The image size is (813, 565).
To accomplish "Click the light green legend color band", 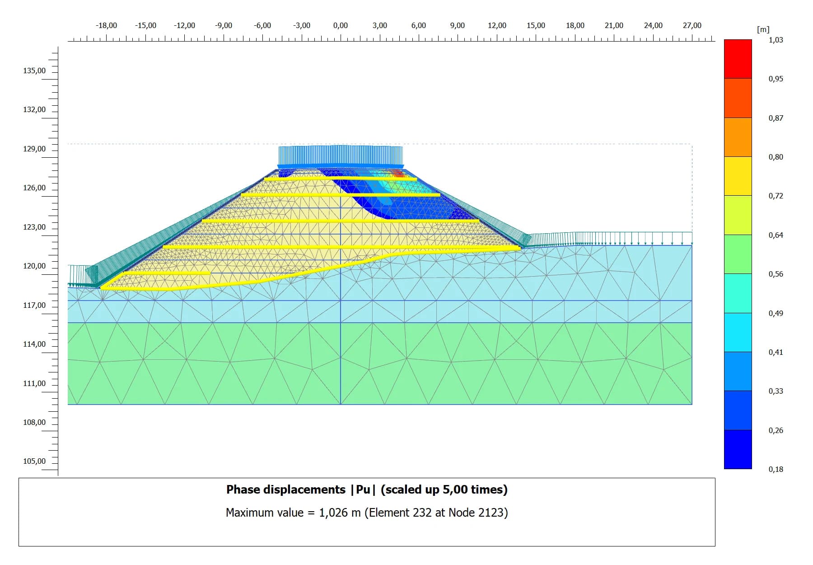I will (x=738, y=254).
